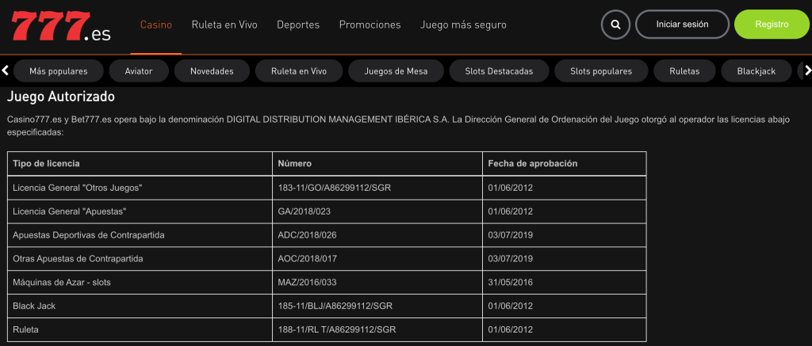Choose Juegos de Mesa category

click(396, 71)
